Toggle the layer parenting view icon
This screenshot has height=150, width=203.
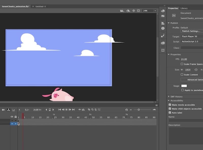coord(9,110)
